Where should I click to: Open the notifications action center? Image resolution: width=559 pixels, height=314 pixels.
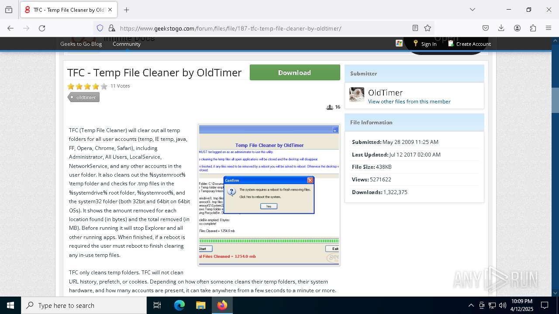click(x=545, y=305)
